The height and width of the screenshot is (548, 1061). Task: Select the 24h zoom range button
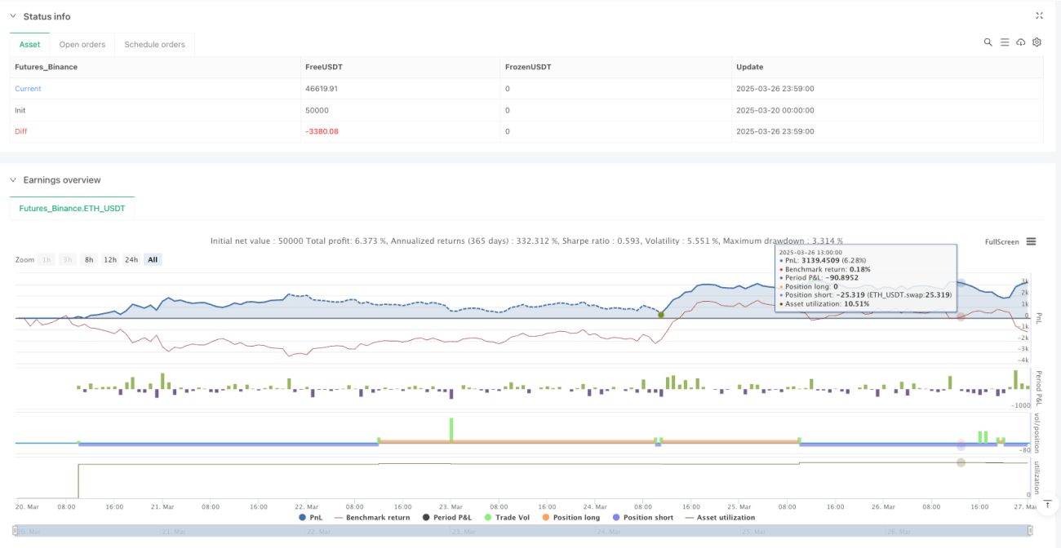point(131,259)
